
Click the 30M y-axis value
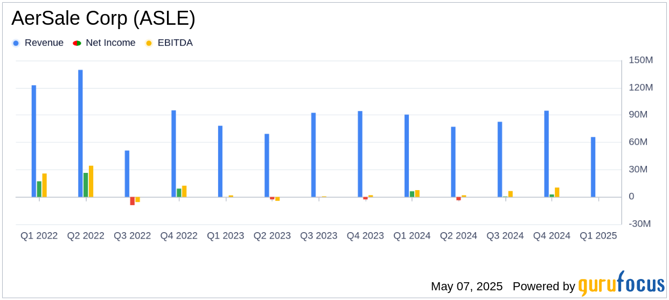pyautogui.click(x=638, y=170)
